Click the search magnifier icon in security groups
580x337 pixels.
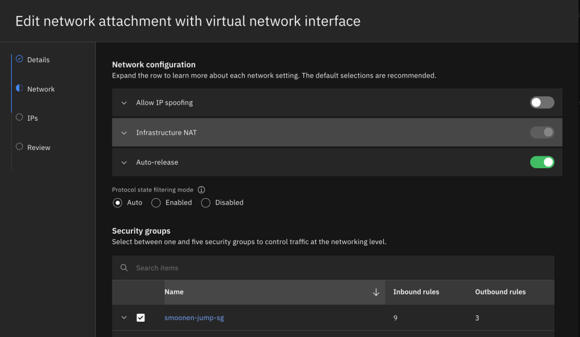point(124,268)
